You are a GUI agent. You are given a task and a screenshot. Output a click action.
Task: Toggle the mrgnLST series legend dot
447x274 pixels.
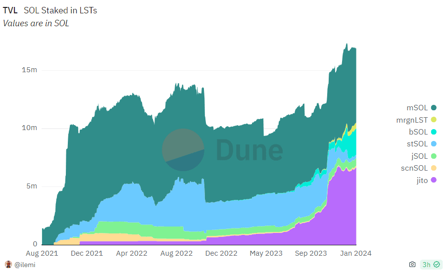click(x=434, y=120)
